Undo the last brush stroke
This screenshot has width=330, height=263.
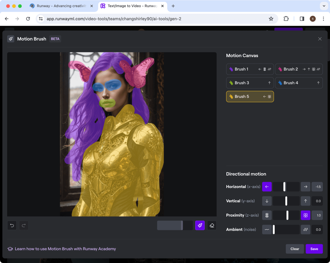click(12, 226)
